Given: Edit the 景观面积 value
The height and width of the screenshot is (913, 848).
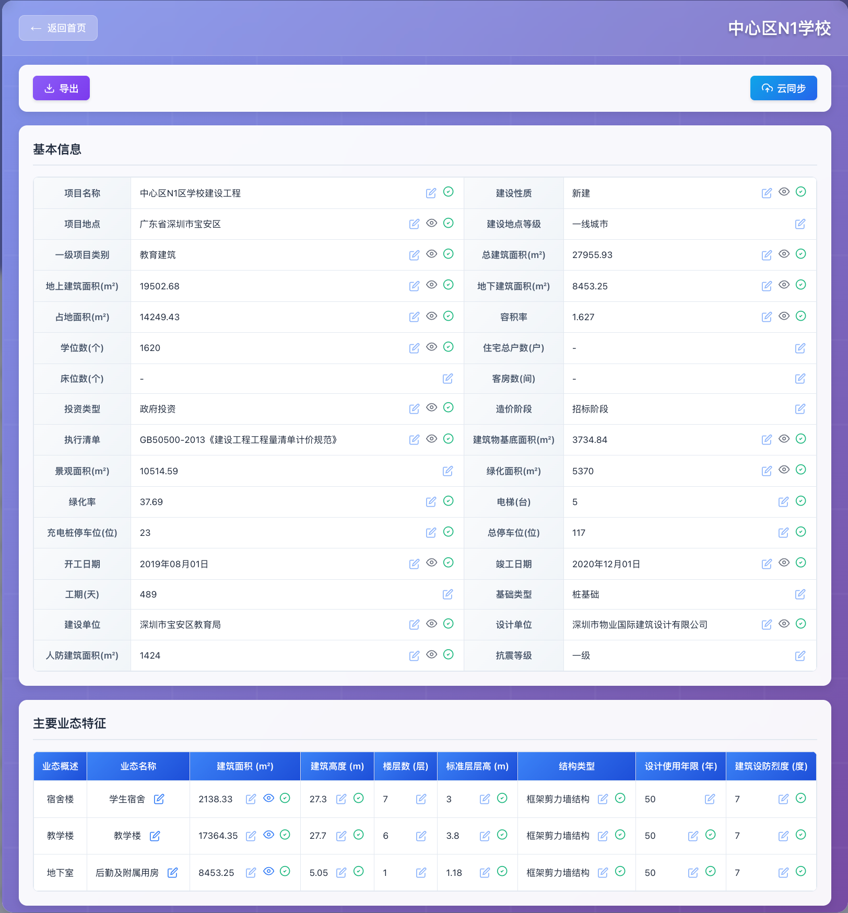Looking at the screenshot, I should pos(447,471).
